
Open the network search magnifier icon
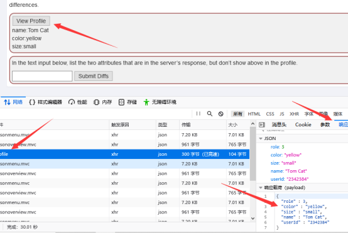point(210,114)
